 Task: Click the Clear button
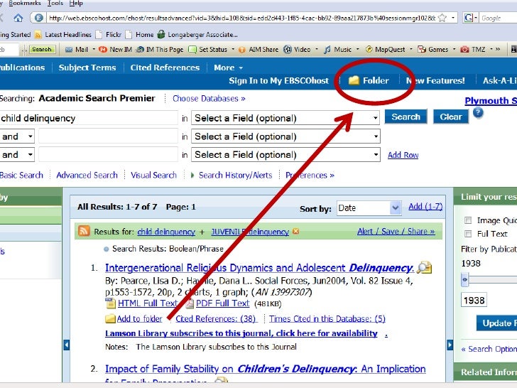pos(451,117)
